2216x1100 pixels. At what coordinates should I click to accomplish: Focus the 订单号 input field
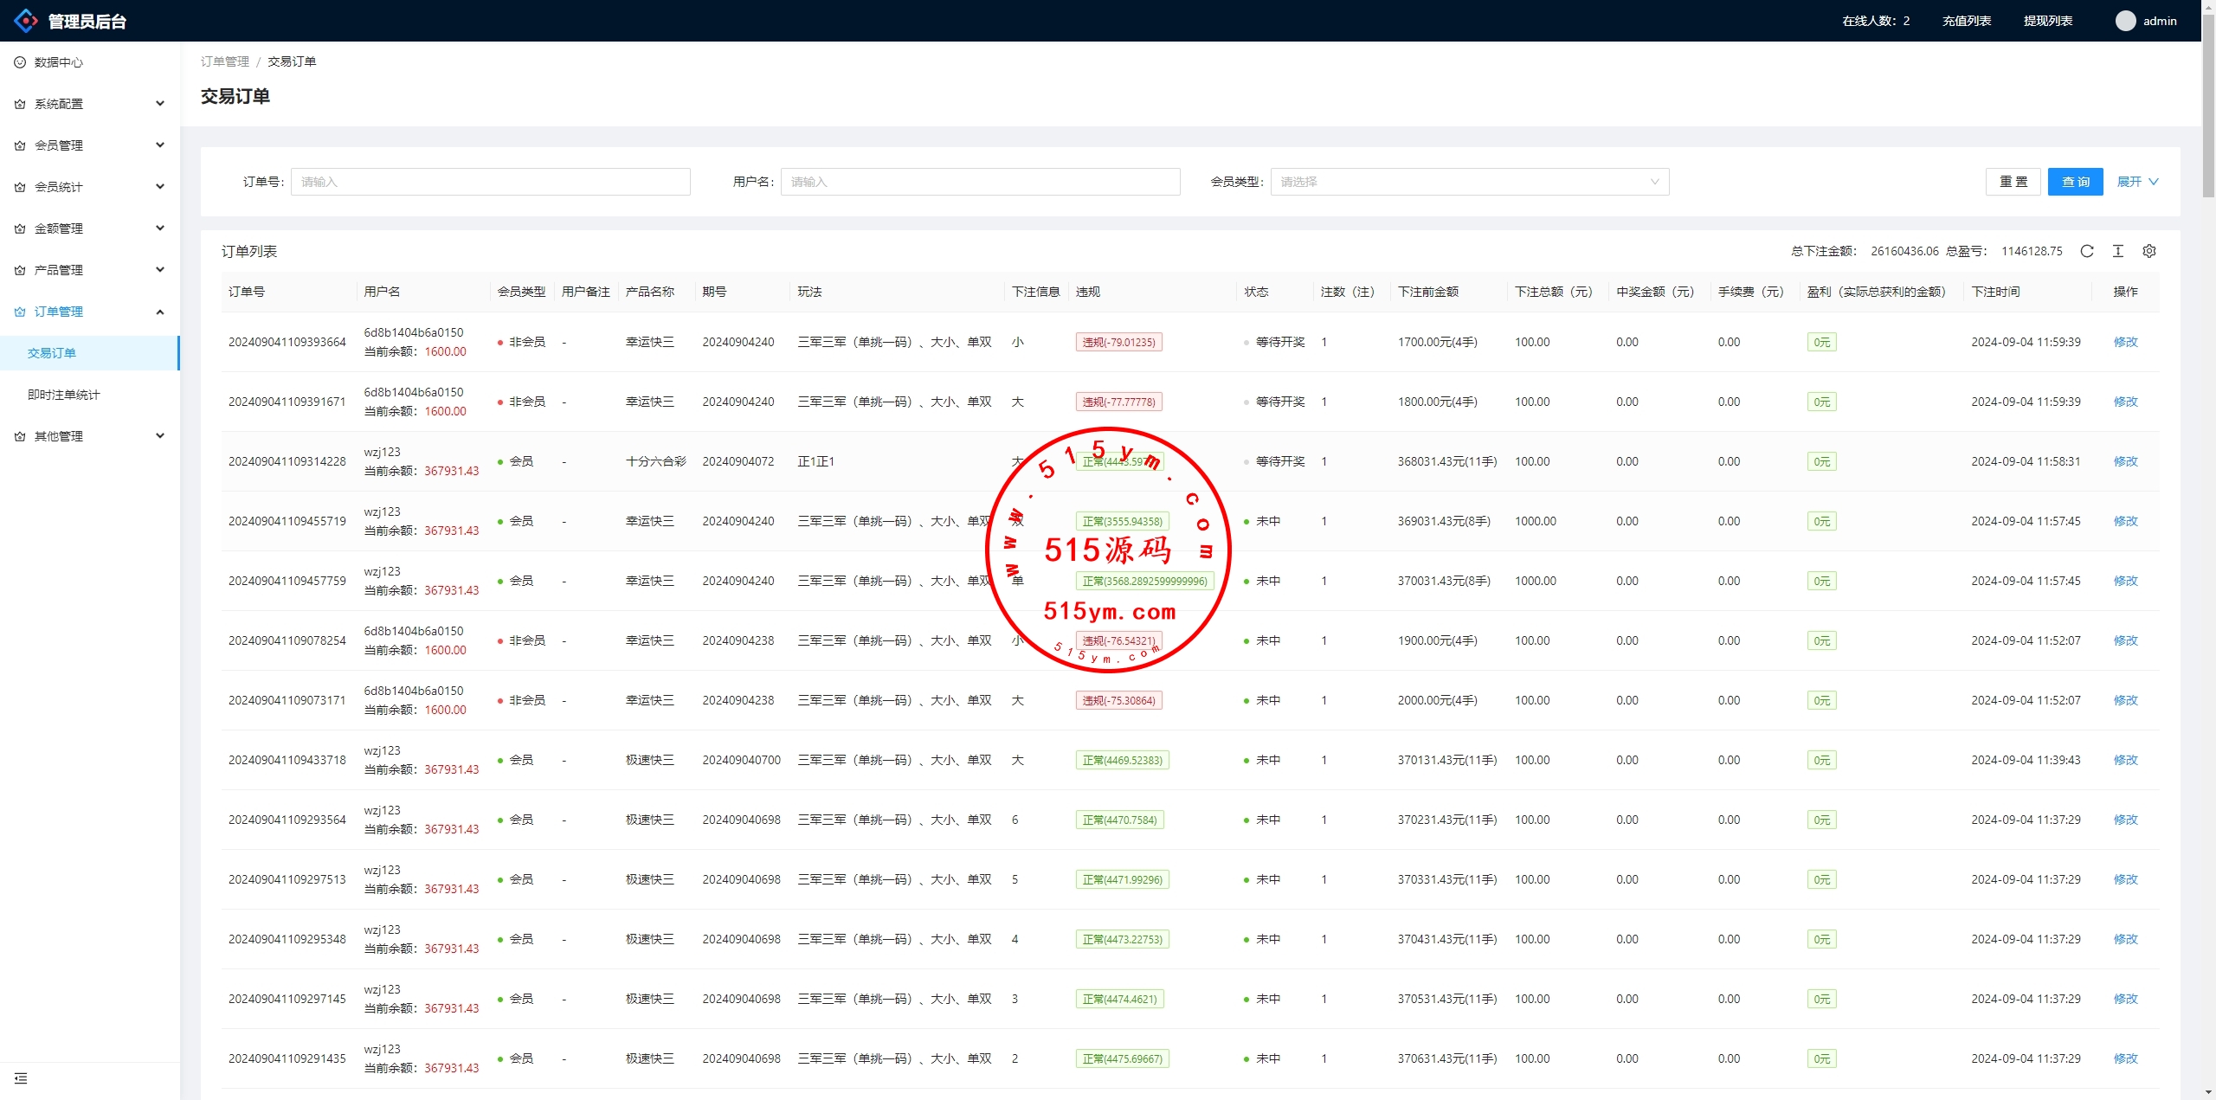490,182
